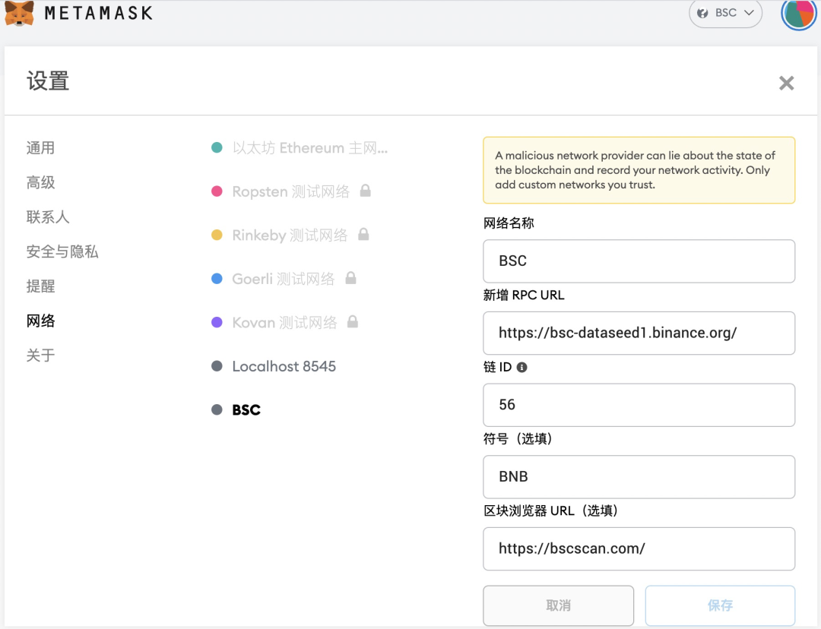Click lock icon beside Ropsten

point(366,191)
